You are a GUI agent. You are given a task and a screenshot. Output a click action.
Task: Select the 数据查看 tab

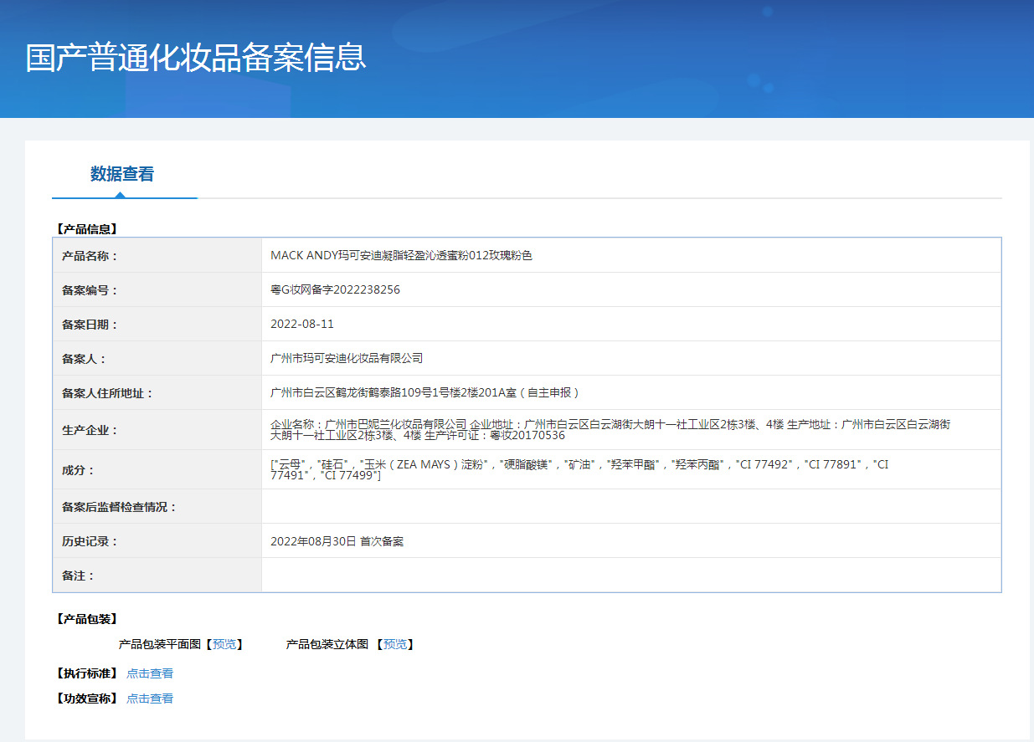(122, 174)
